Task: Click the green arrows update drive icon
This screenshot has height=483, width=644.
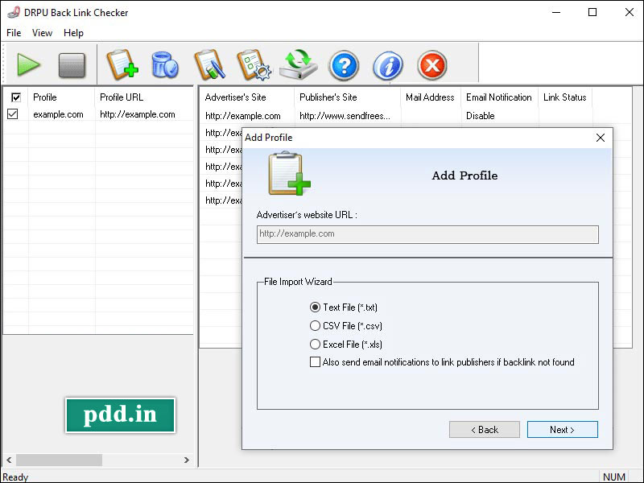Action: pos(299,64)
